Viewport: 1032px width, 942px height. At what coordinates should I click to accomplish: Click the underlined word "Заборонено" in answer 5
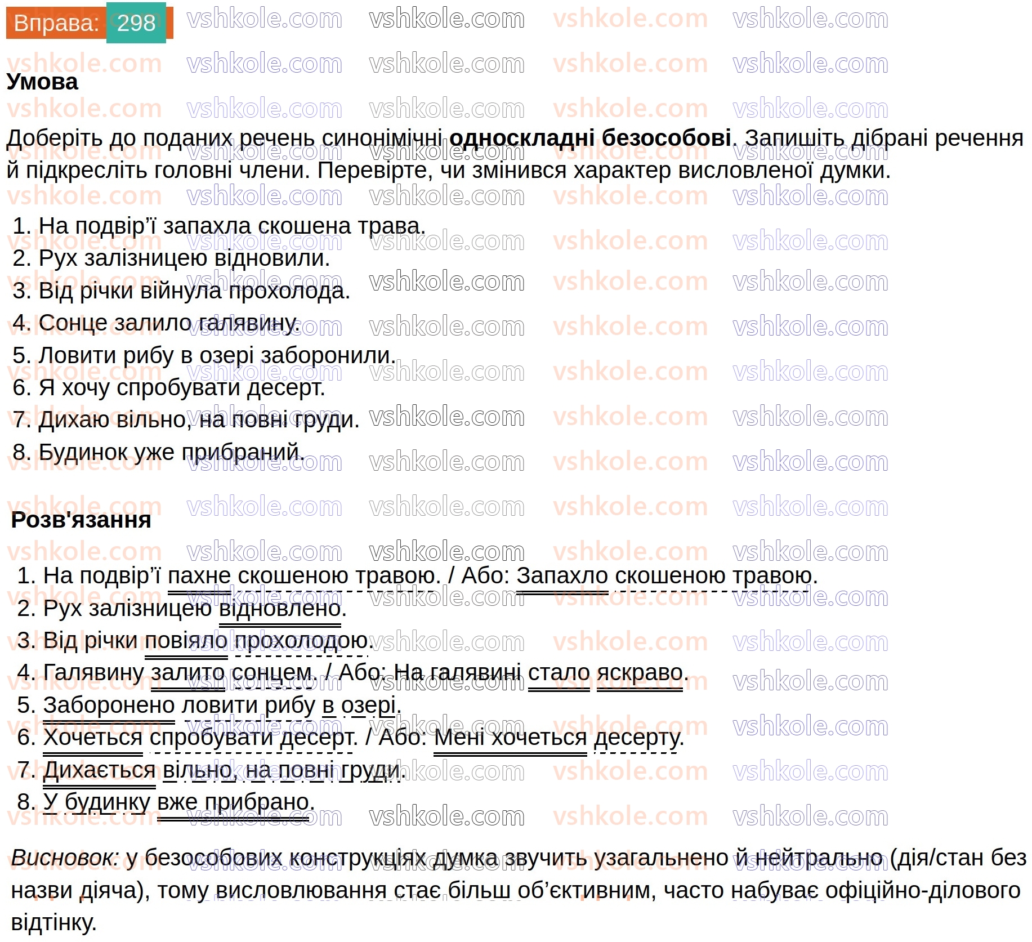109,706
